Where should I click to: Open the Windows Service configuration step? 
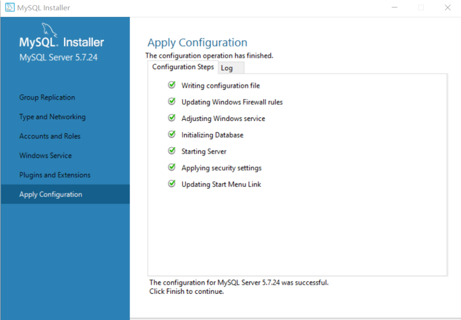(x=45, y=155)
